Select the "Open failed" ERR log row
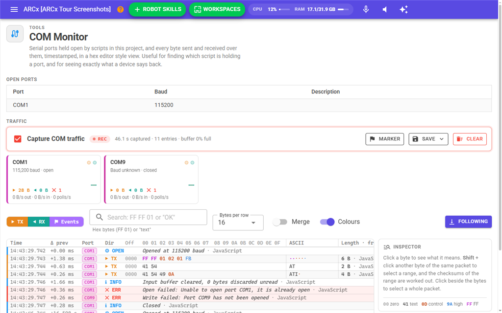Image resolution: width=502 pixels, height=313 pixels. (191, 290)
